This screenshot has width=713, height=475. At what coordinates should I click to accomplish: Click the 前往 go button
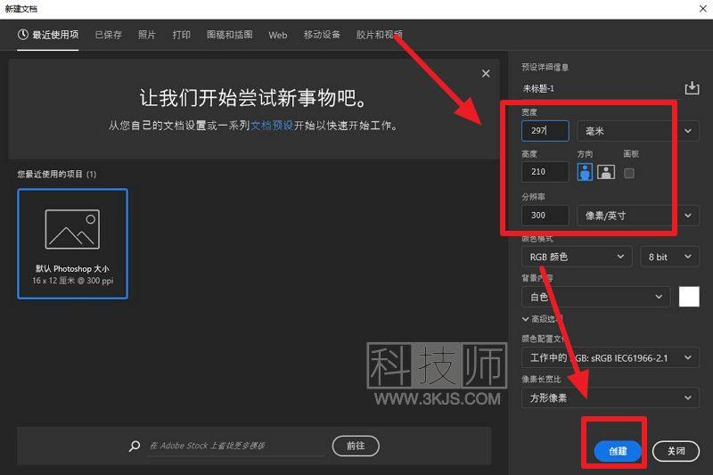[356, 446]
